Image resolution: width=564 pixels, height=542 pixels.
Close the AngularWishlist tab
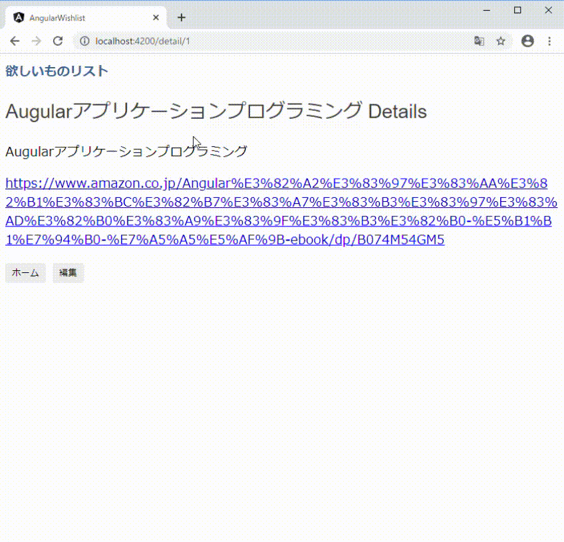[x=155, y=17]
